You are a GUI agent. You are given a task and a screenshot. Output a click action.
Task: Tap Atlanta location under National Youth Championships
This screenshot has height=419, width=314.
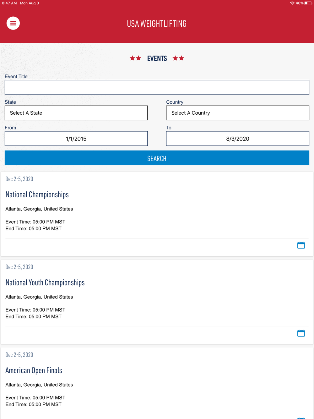point(39,297)
